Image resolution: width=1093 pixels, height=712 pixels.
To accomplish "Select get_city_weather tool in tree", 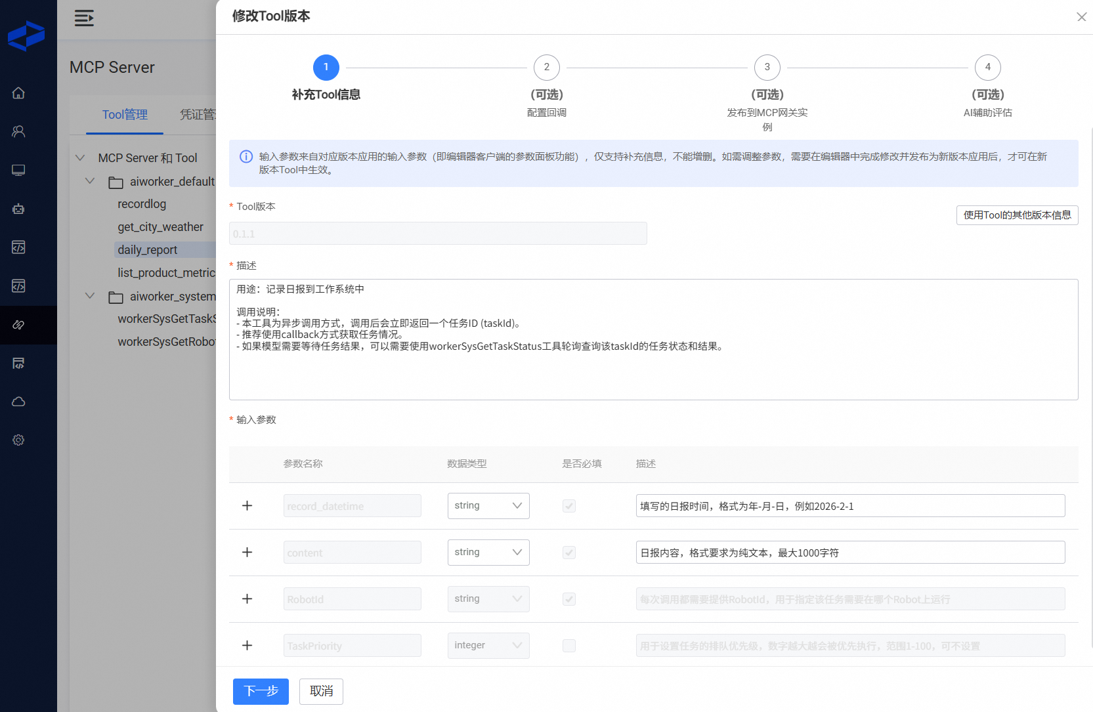I will 161,227.
